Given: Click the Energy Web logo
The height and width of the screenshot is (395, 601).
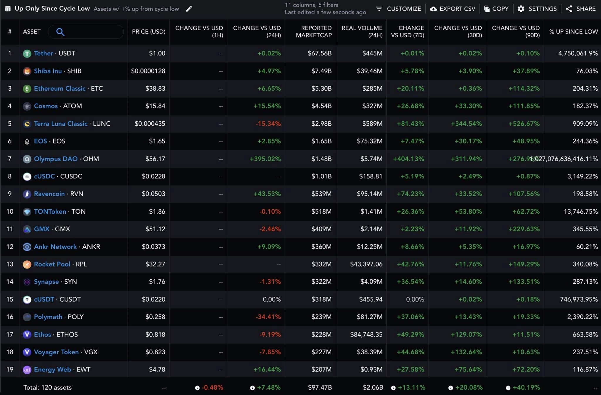Looking at the screenshot, I should (x=27, y=370).
